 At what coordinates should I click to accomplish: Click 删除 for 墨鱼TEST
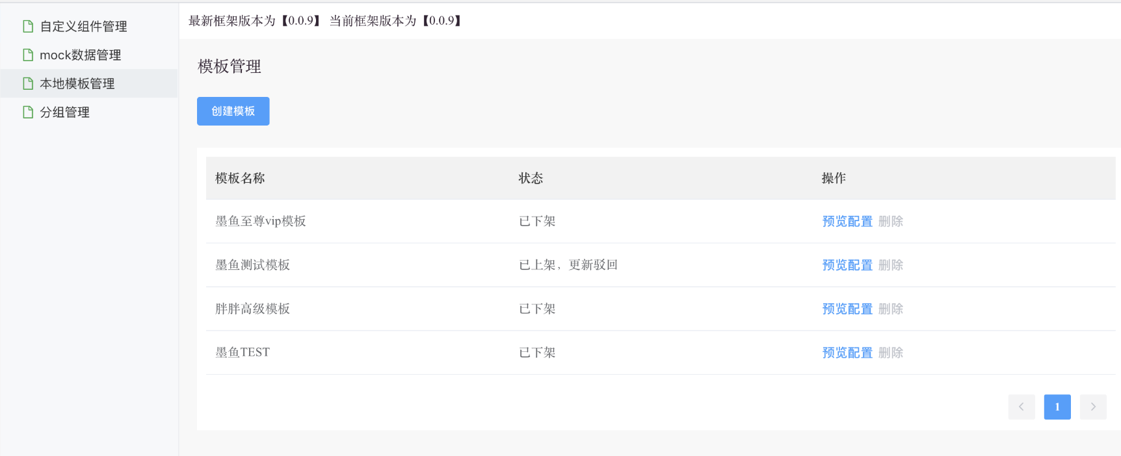(x=891, y=353)
